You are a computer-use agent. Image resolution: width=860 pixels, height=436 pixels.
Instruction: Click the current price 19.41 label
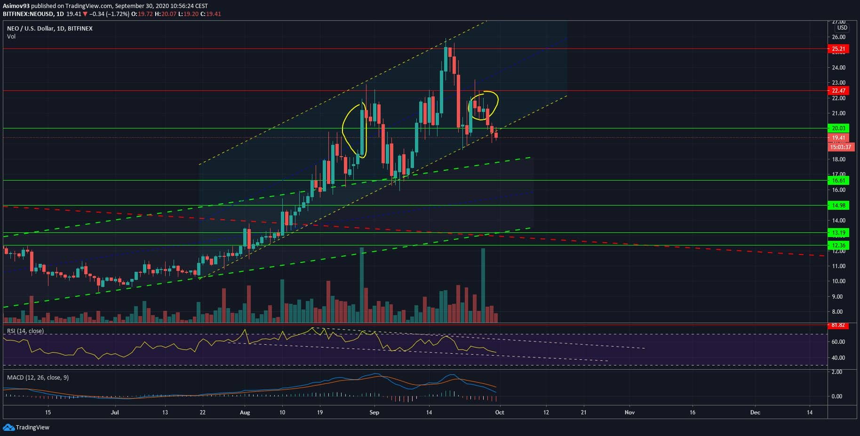click(838, 138)
